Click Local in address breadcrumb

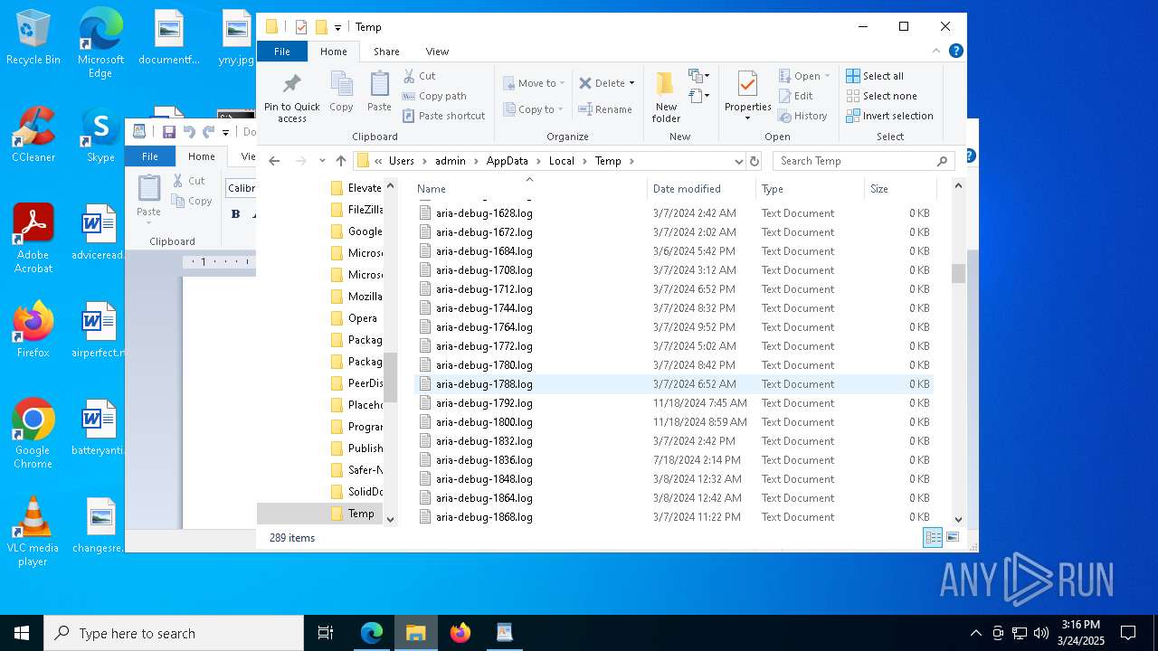[561, 161]
